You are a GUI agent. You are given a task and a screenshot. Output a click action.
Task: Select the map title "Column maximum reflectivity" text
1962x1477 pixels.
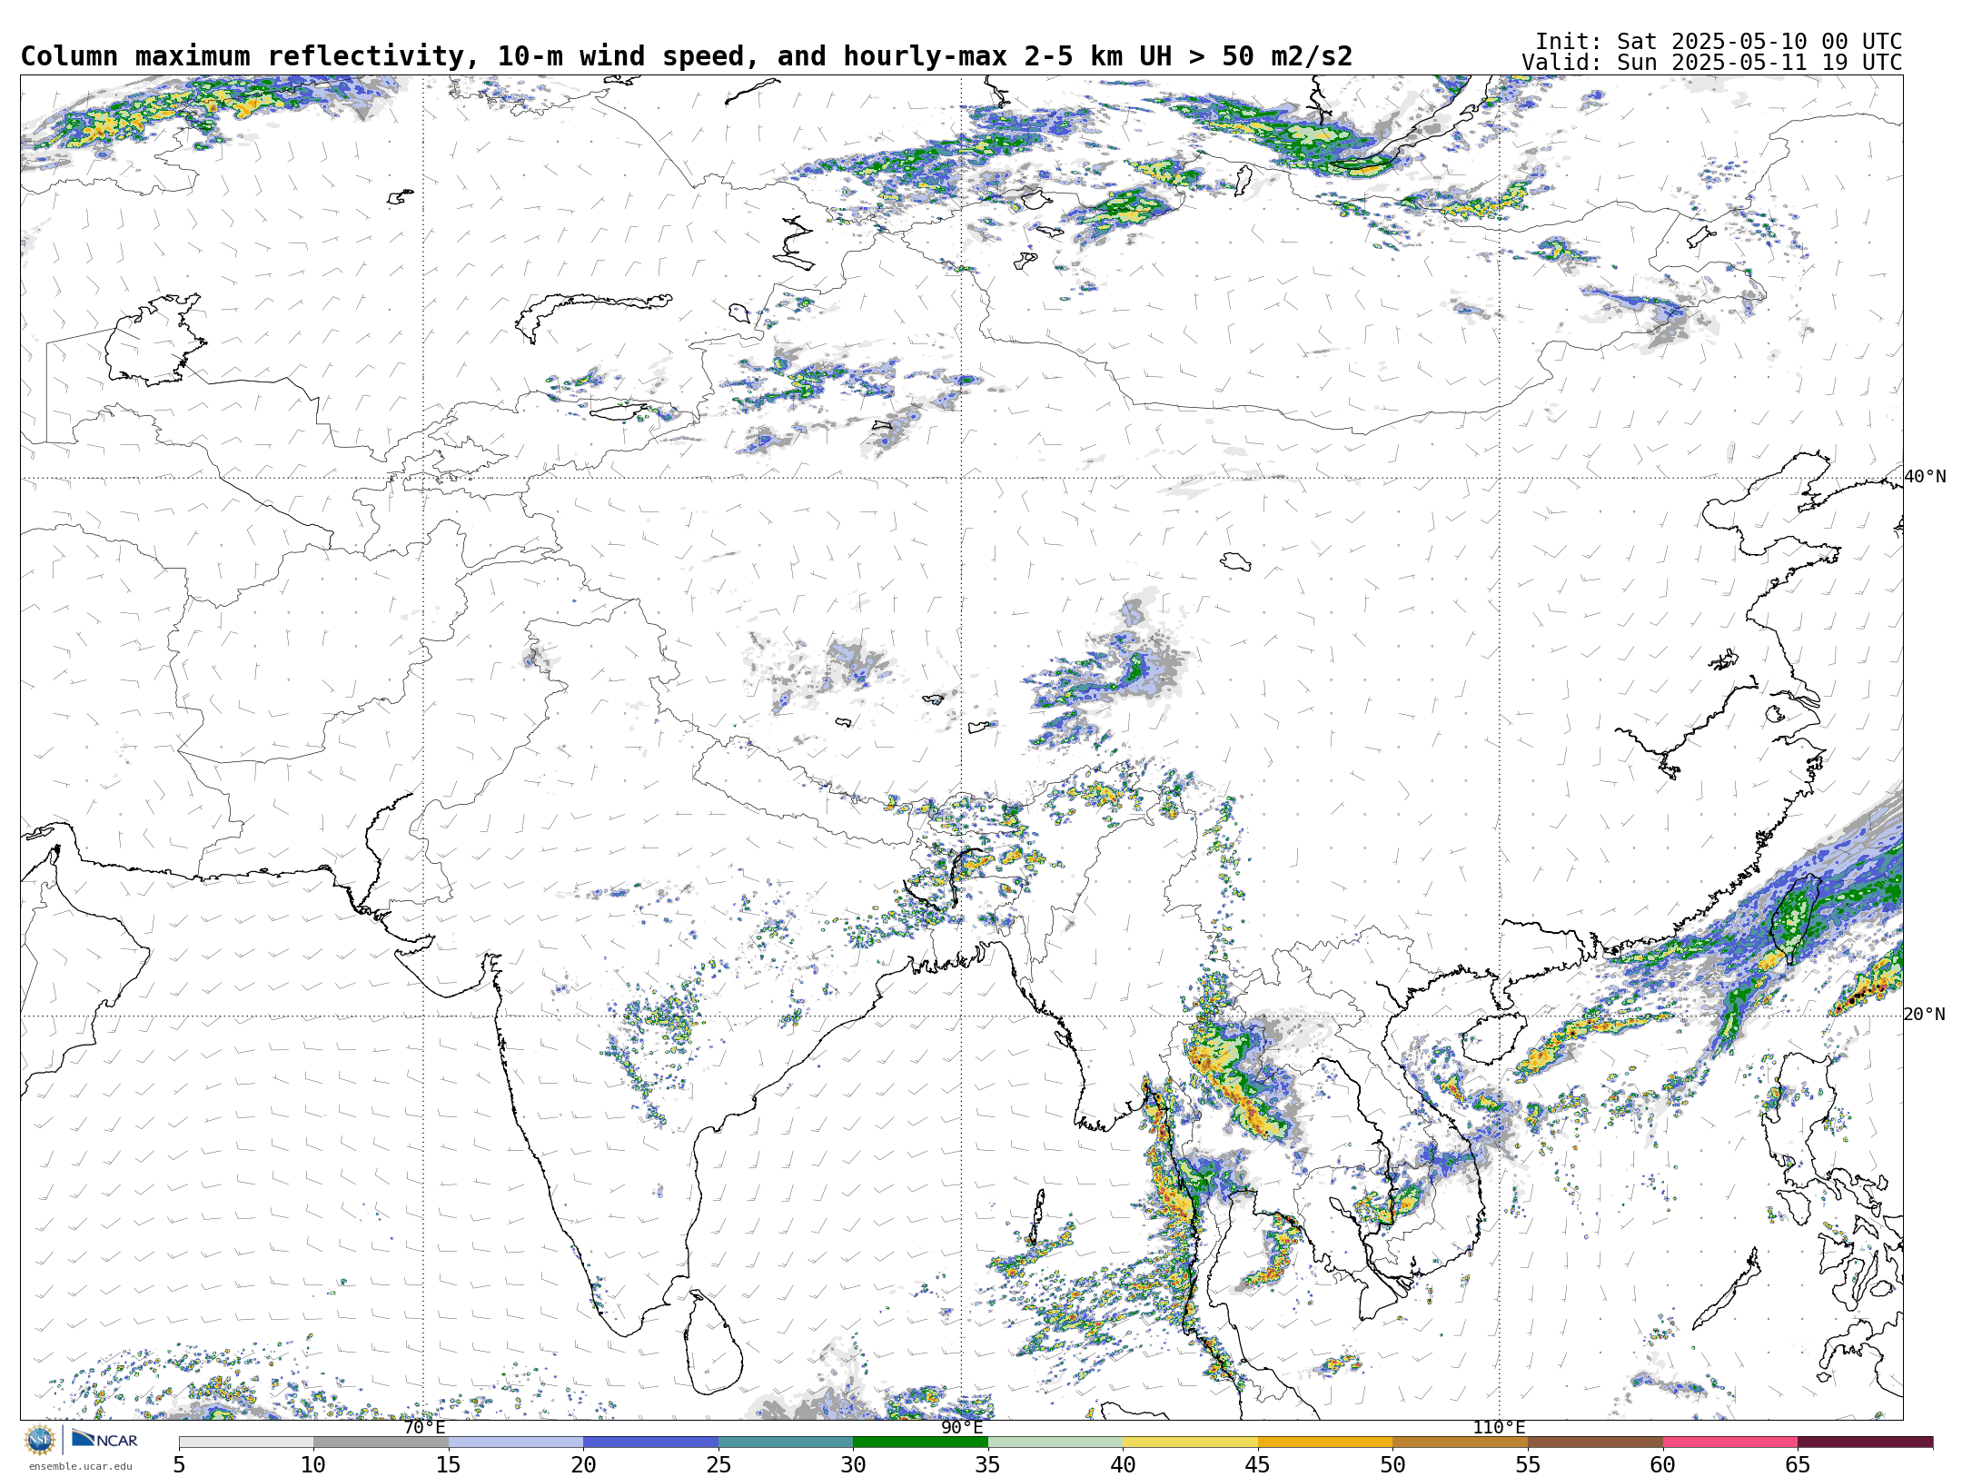(x=243, y=56)
